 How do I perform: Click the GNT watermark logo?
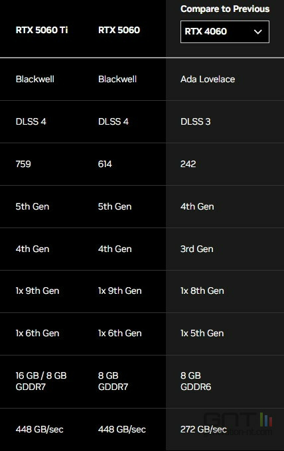coord(238,423)
